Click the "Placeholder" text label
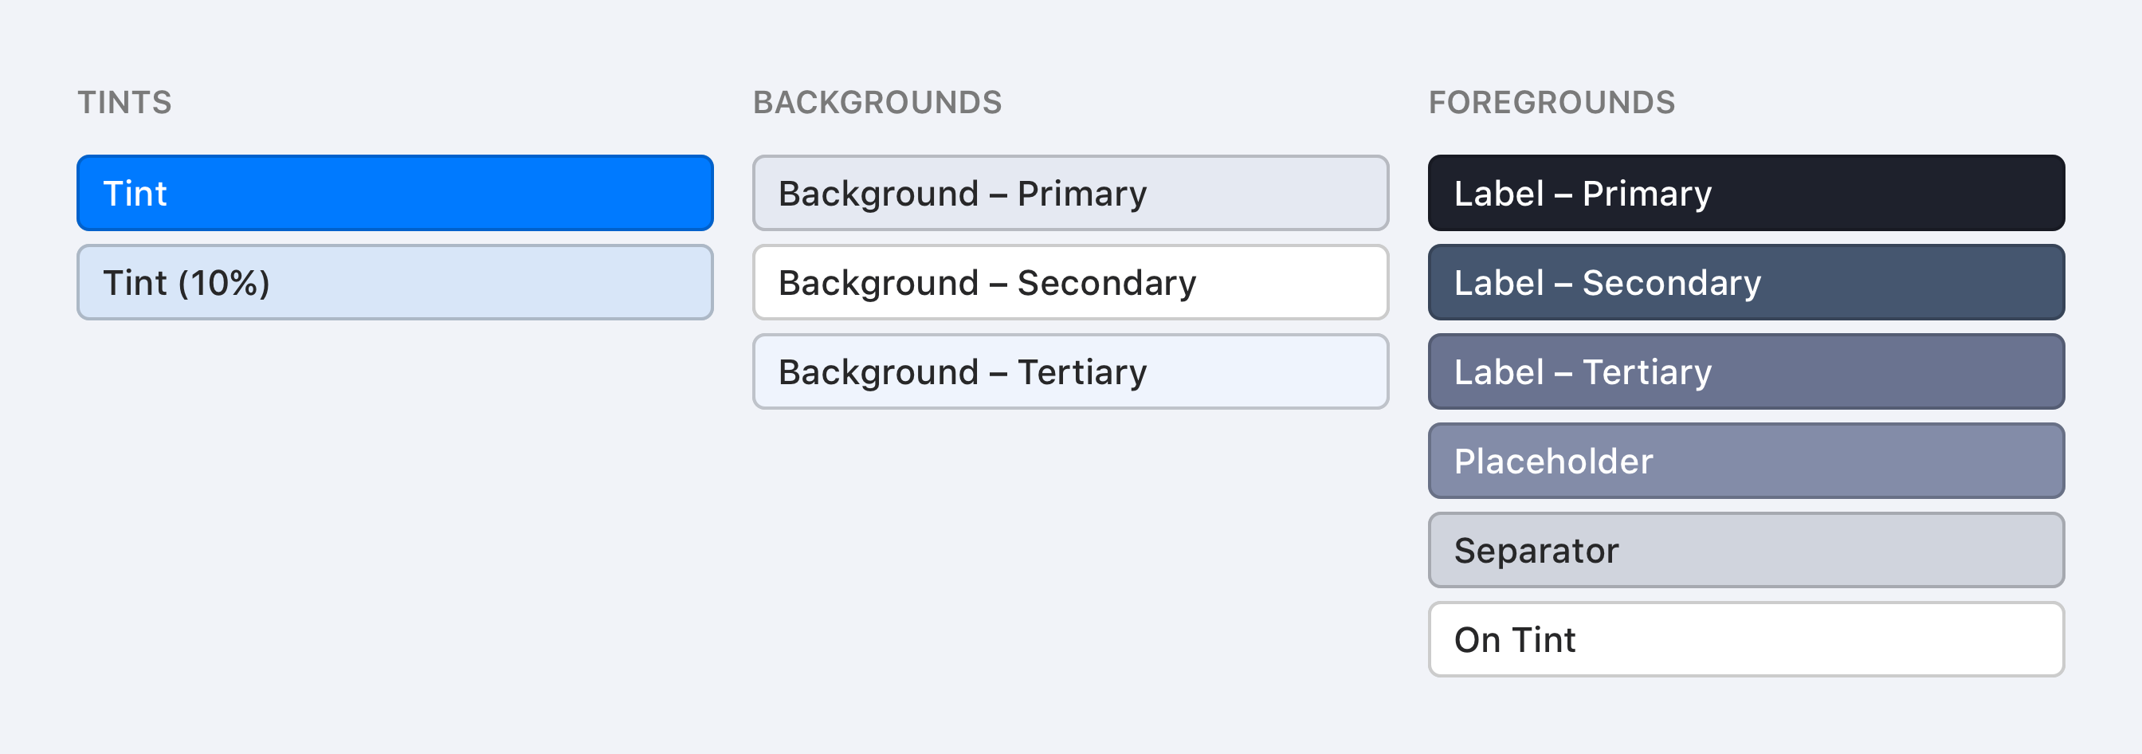Image resolution: width=2142 pixels, height=754 pixels. [x=1553, y=461]
